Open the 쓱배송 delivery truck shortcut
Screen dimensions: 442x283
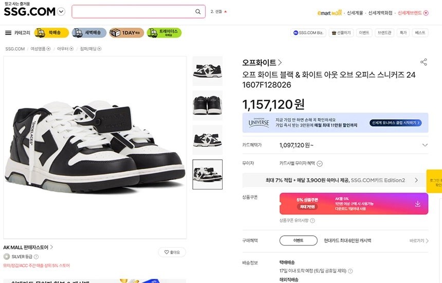click(51, 33)
